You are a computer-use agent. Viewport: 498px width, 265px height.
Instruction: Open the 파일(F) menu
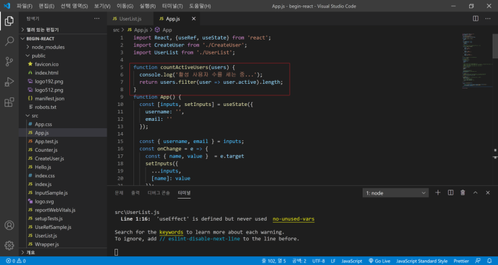click(x=24, y=6)
